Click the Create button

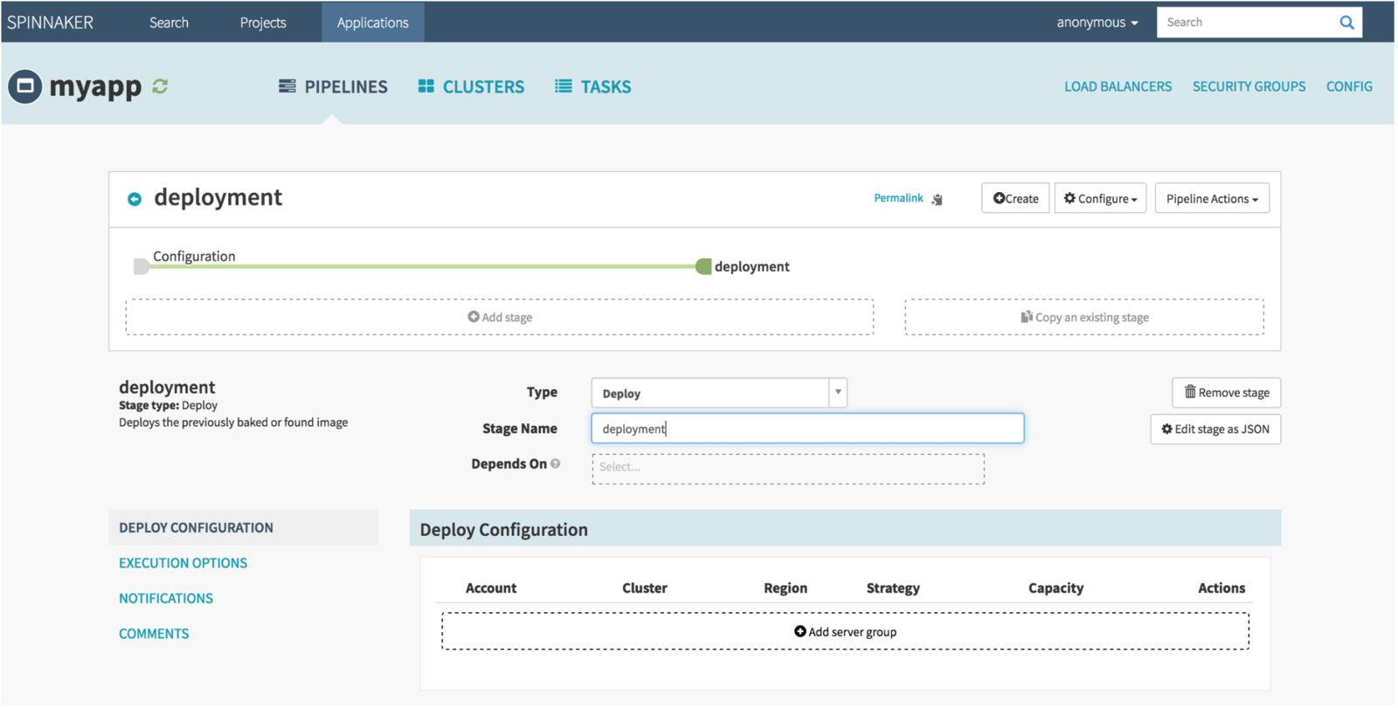pyautogui.click(x=1015, y=198)
